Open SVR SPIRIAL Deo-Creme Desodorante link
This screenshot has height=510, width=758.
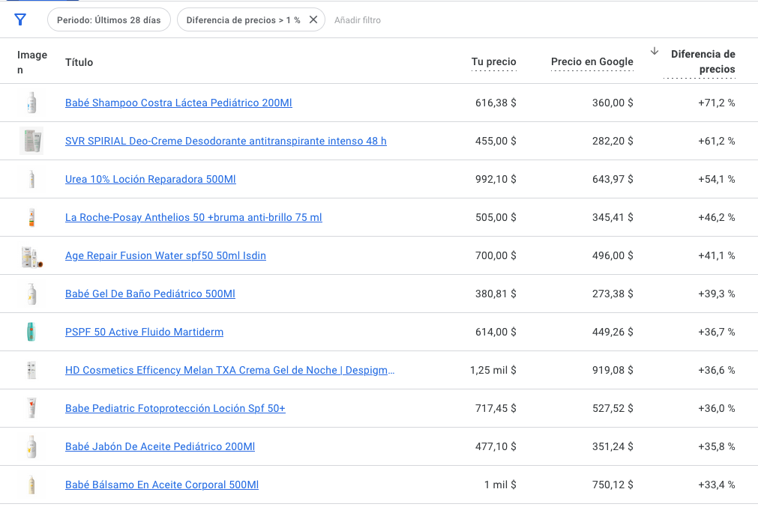pyautogui.click(x=226, y=141)
